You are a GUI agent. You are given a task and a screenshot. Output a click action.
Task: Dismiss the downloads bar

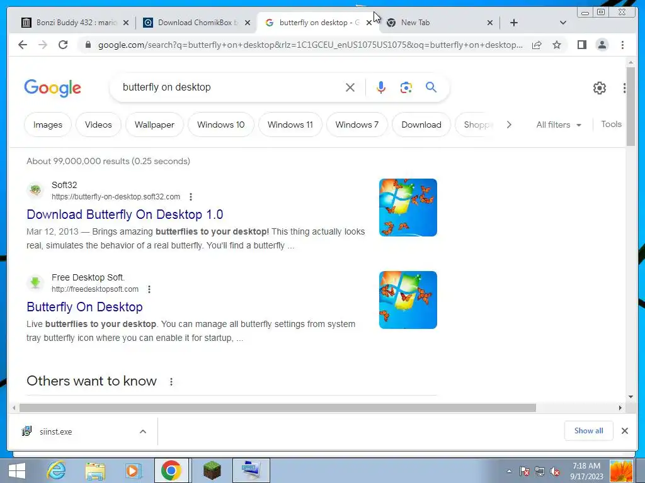pyautogui.click(x=624, y=431)
